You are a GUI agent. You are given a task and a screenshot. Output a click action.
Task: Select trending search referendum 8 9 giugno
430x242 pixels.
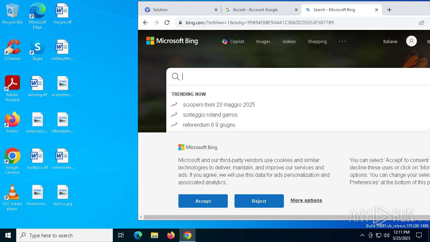point(209,125)
